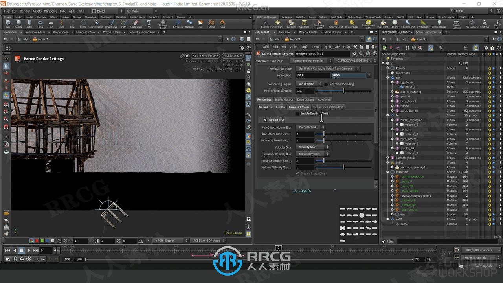Select the Null shelf tool
The width and height of the screenshot is (503, 283).
pyautogui.click(x=61, y=24)
